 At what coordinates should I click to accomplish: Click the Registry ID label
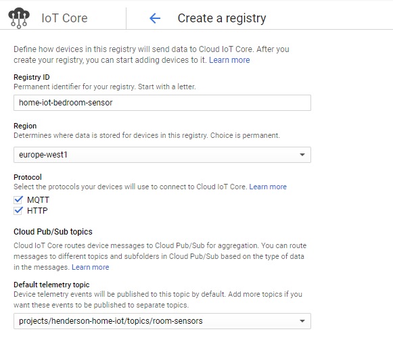tap(32, 77)
